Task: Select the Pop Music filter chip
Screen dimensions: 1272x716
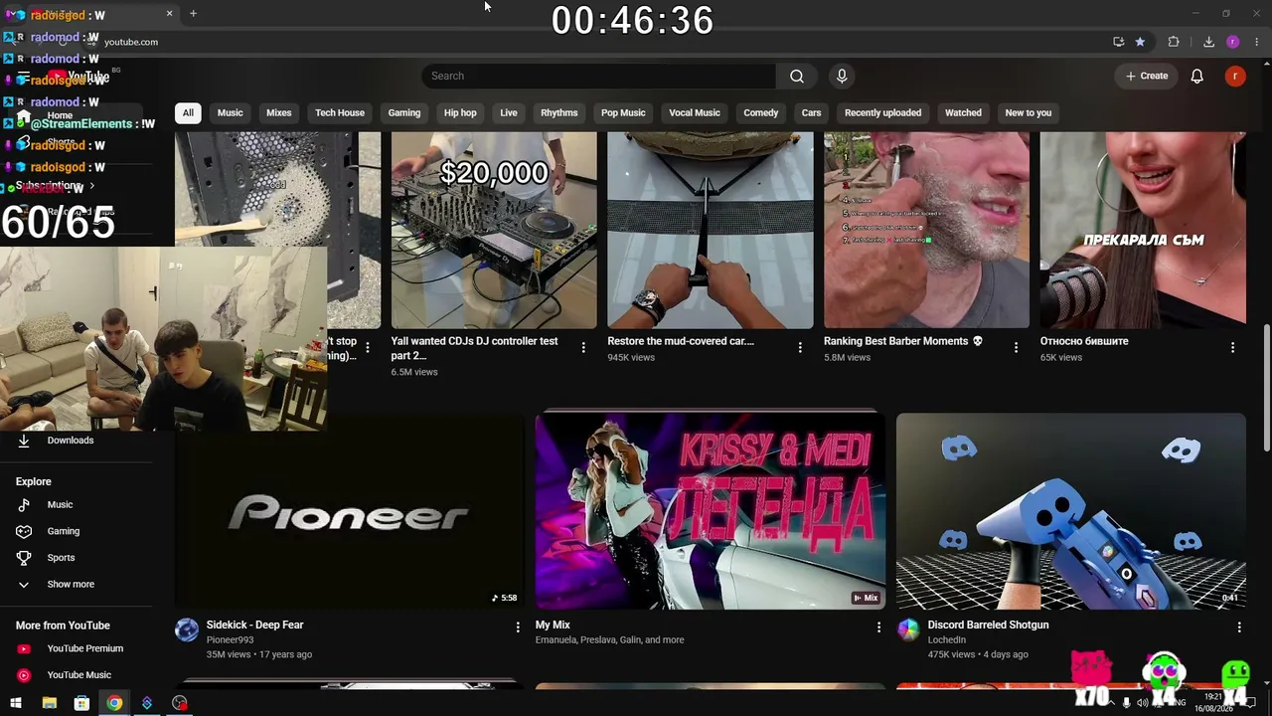Action: pos(623,113)
